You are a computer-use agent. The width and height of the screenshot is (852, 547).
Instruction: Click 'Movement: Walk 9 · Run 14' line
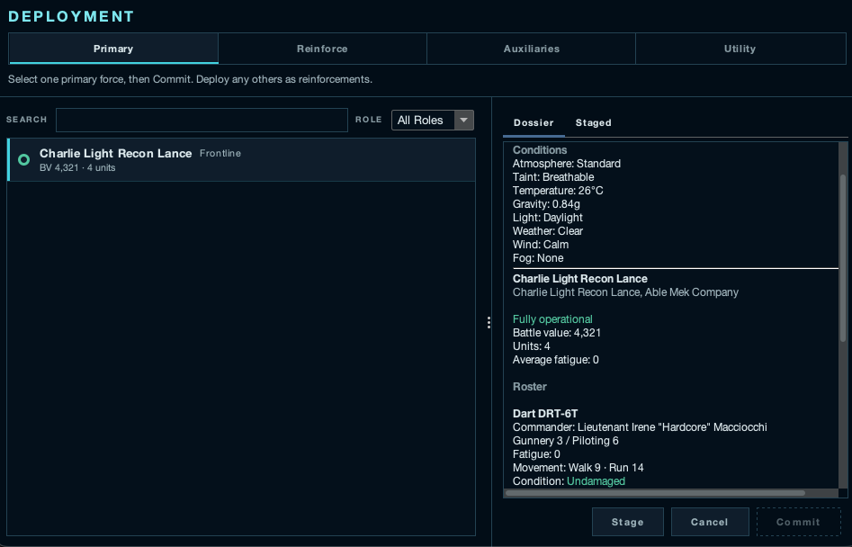pyautogui.click(x=578, y=468)
